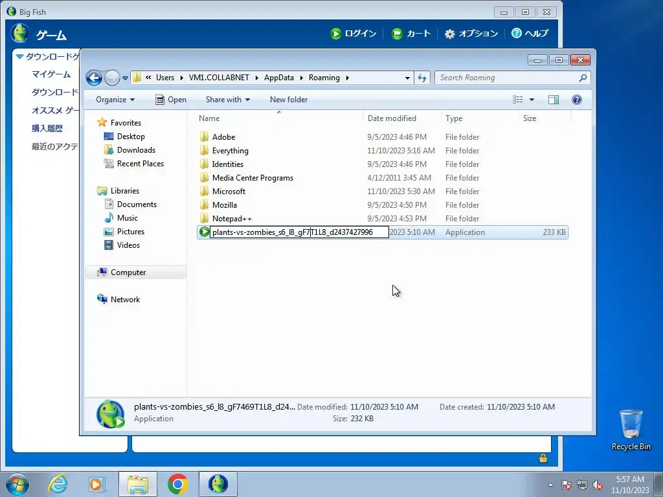
Task: Open the Videos library
Action: (x=129, y=245)
